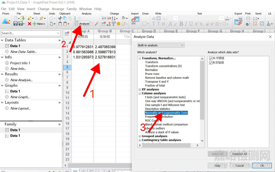
Task: Click the Send by email envelope icon
Action: point(255,18)
